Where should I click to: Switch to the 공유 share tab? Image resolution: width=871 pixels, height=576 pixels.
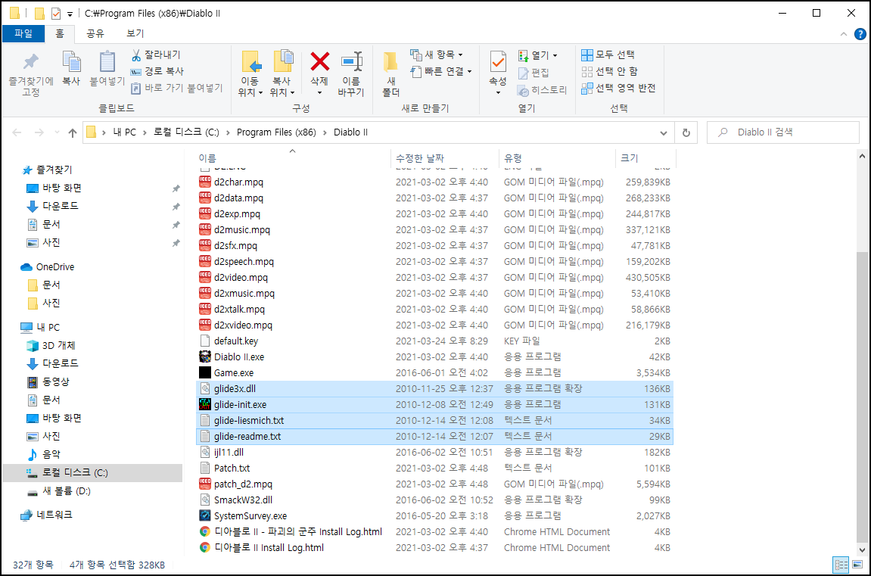95,33
